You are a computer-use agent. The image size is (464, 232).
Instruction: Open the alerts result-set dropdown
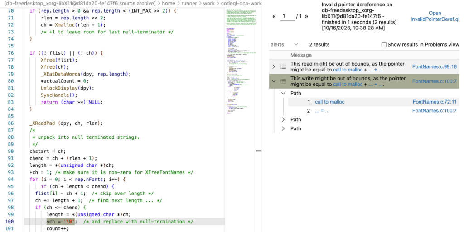(296, 45)
